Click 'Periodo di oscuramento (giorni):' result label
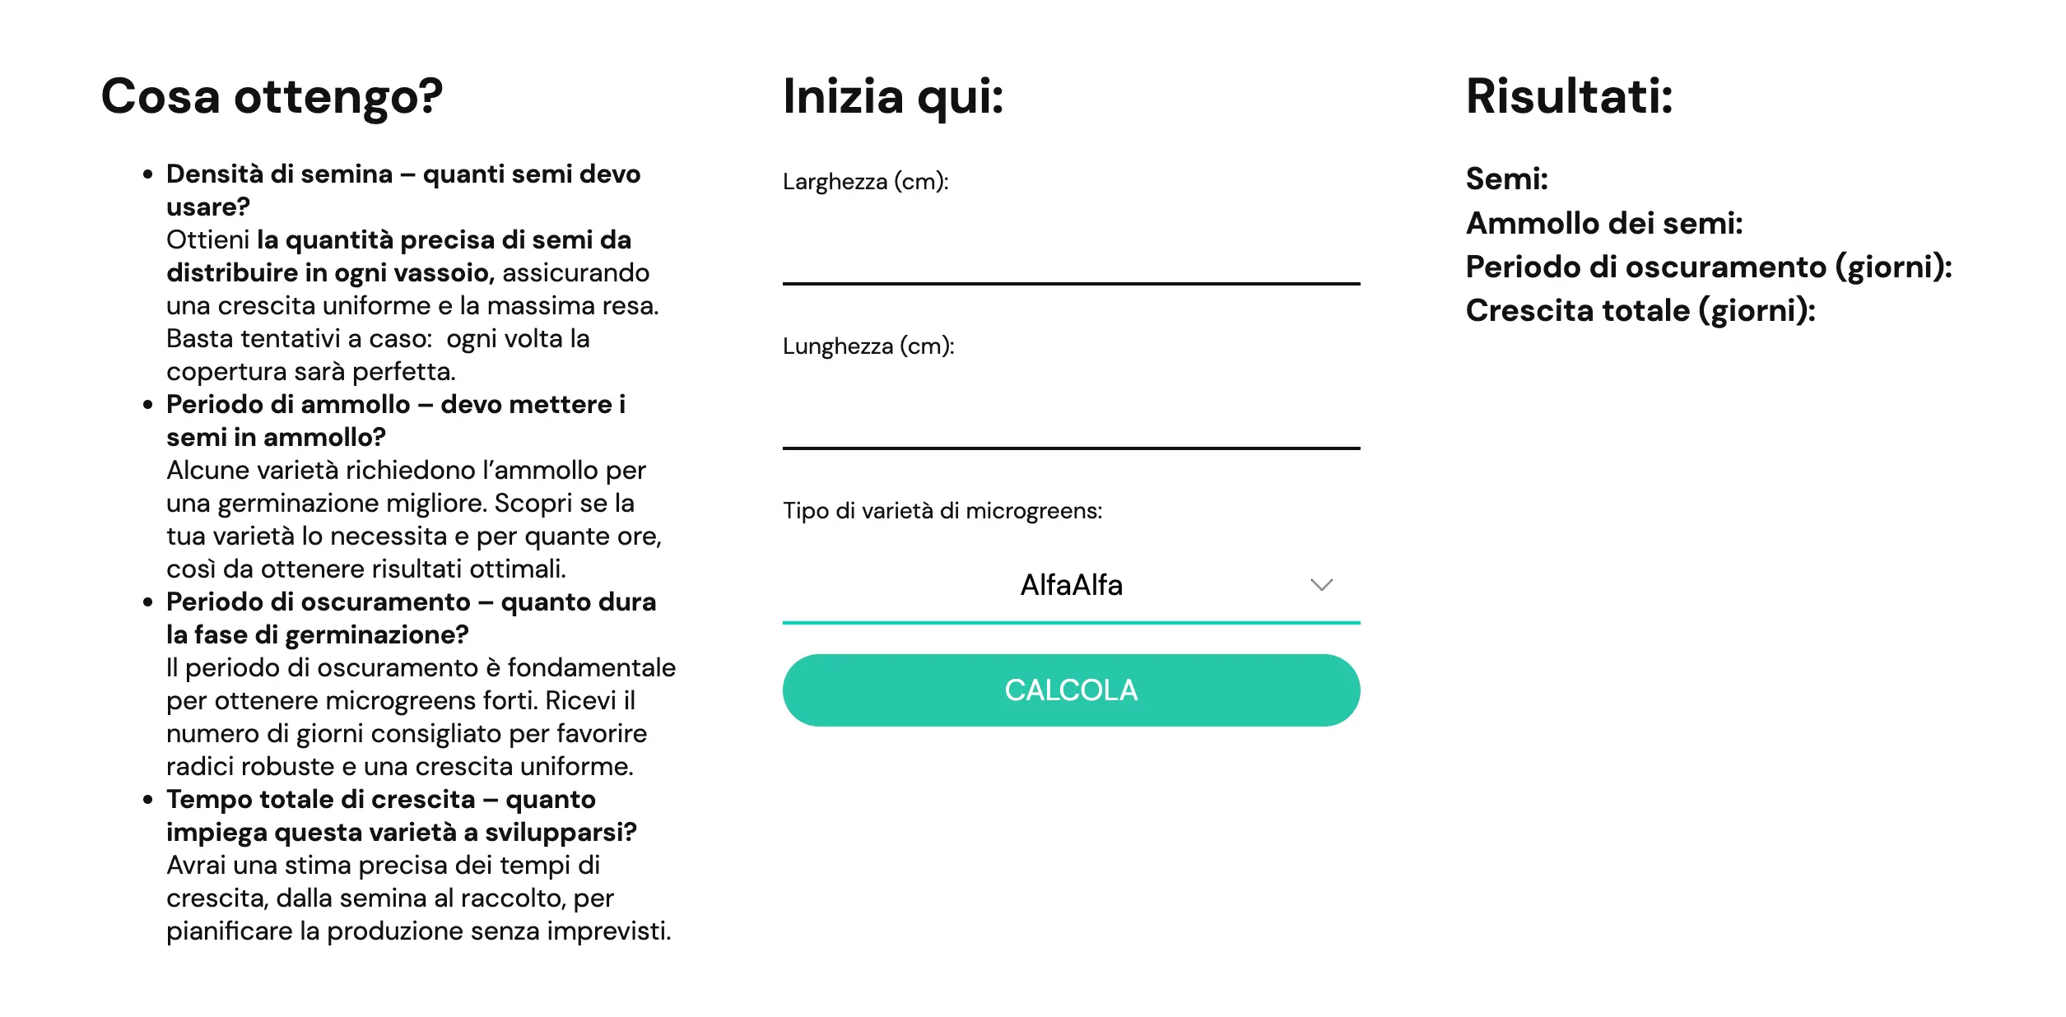The image size is (2066, 1017). click(1709, 267)
